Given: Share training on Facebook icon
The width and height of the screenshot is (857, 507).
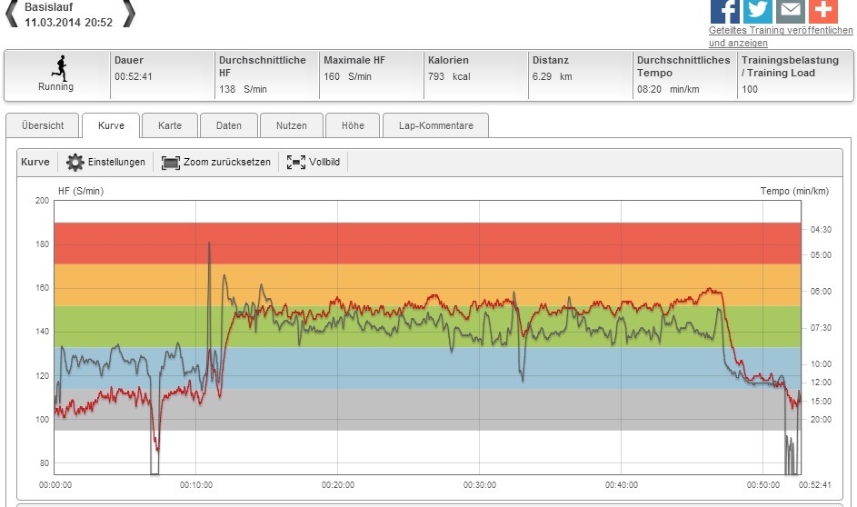Looking at the screenshot, I should [724, 10].
